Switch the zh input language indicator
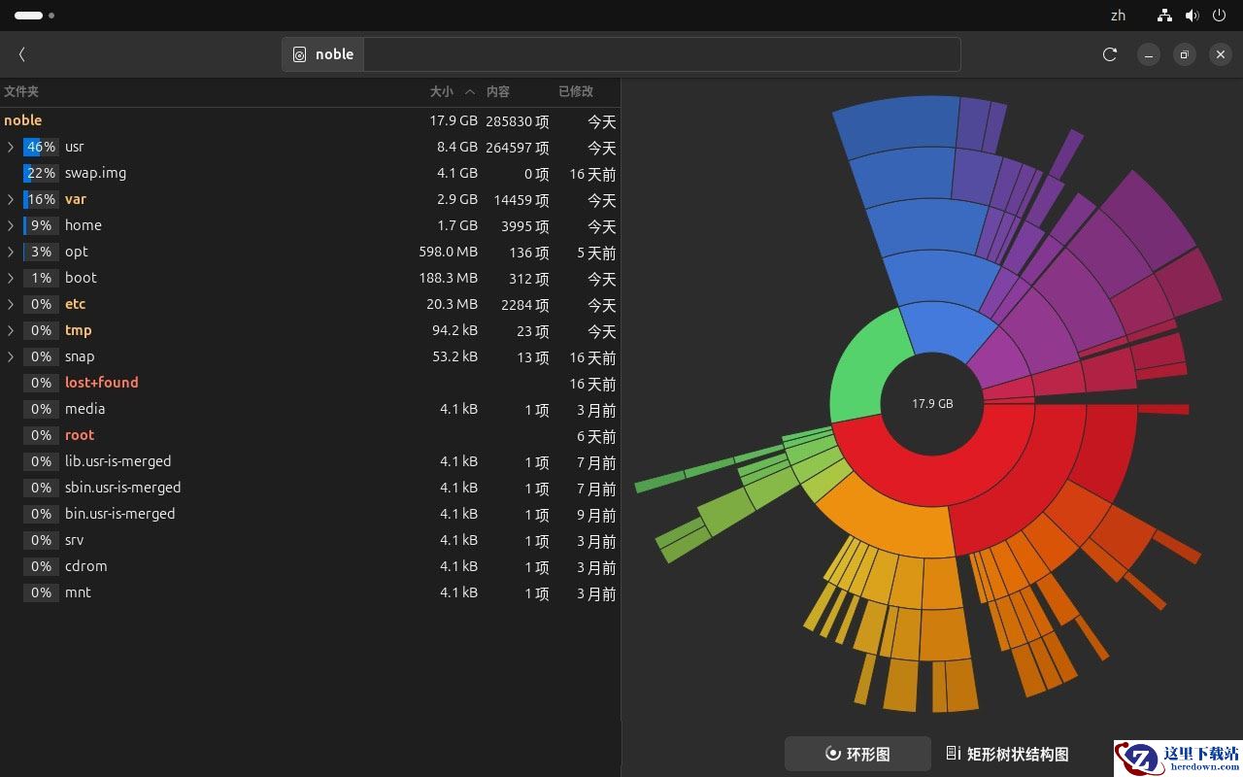This screenshot has width=1243, height=777. pos(1118,16)
